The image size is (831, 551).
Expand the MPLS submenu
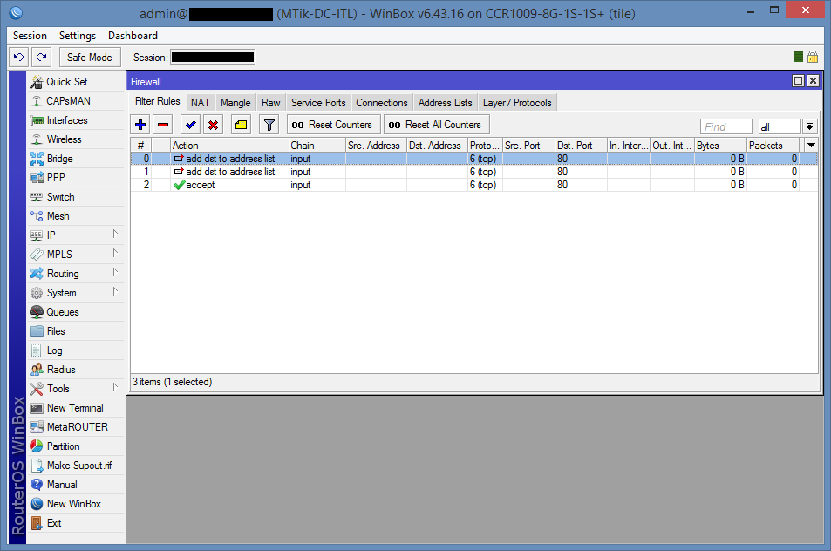point(76,255)
